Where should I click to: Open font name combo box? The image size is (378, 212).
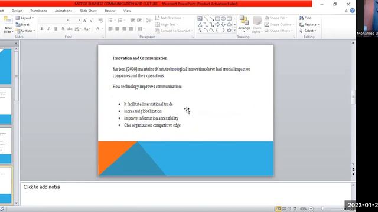click(x=54, y=21)
